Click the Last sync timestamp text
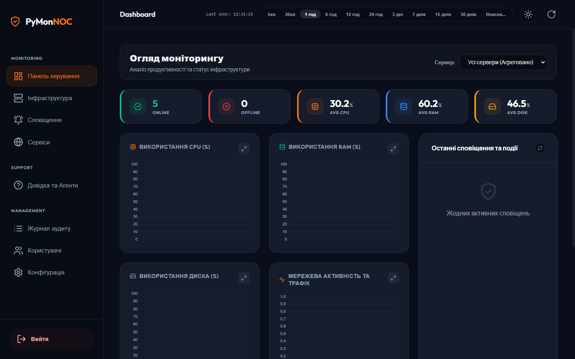 tap(230, 14)
